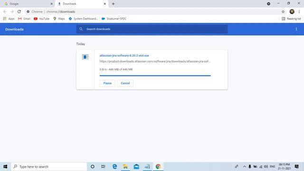
Task: Open the Reading list
Action: [x=291, y=19]
